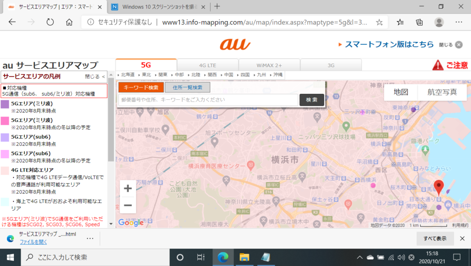Close the Windows 10 スクリーンショット tab
The image size is (471, 266).
[x=203, y=7]
